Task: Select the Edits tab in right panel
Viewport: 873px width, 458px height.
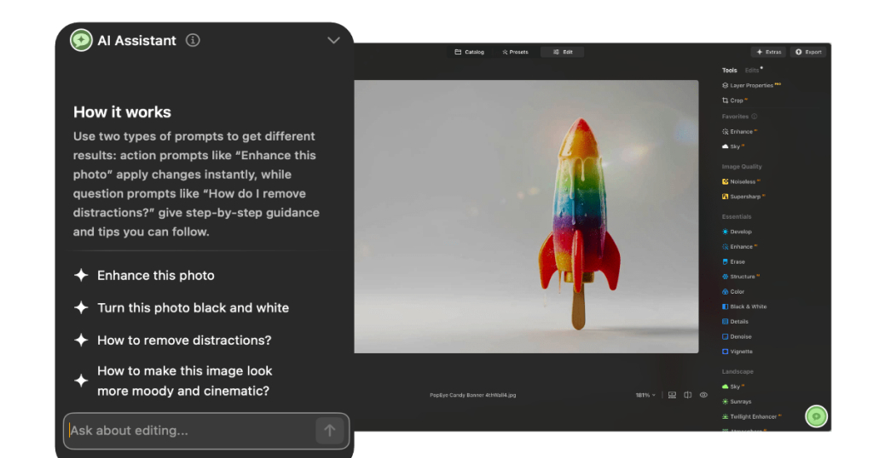Action: tap(752, 70)
